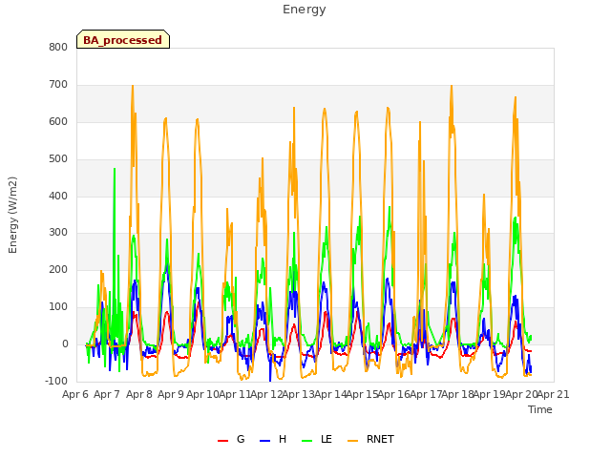Image resolution: width=611 pixels, height=458 pixels.
Task: Toggle H series in legend
Action: click(x=273, y=439)
